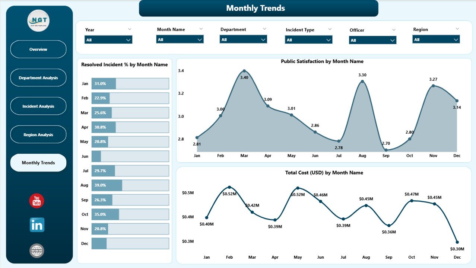Click the Dec $0.30M cost data point
This screenshot has width=476, height=268.
pos(457,242)
